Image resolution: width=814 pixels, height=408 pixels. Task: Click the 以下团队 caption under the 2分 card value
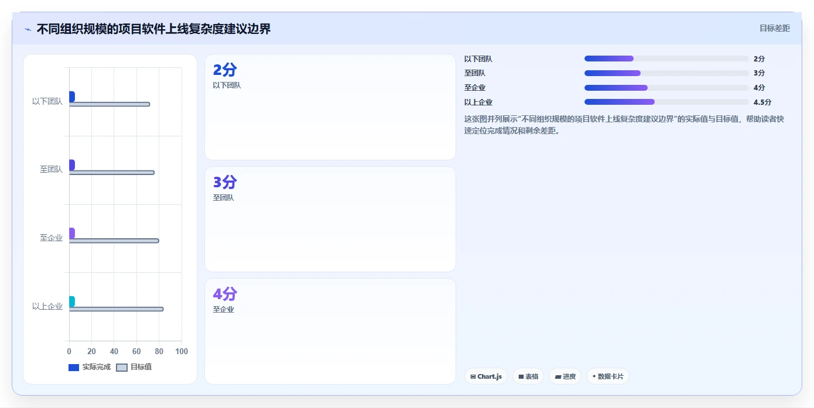coord(227,85)
